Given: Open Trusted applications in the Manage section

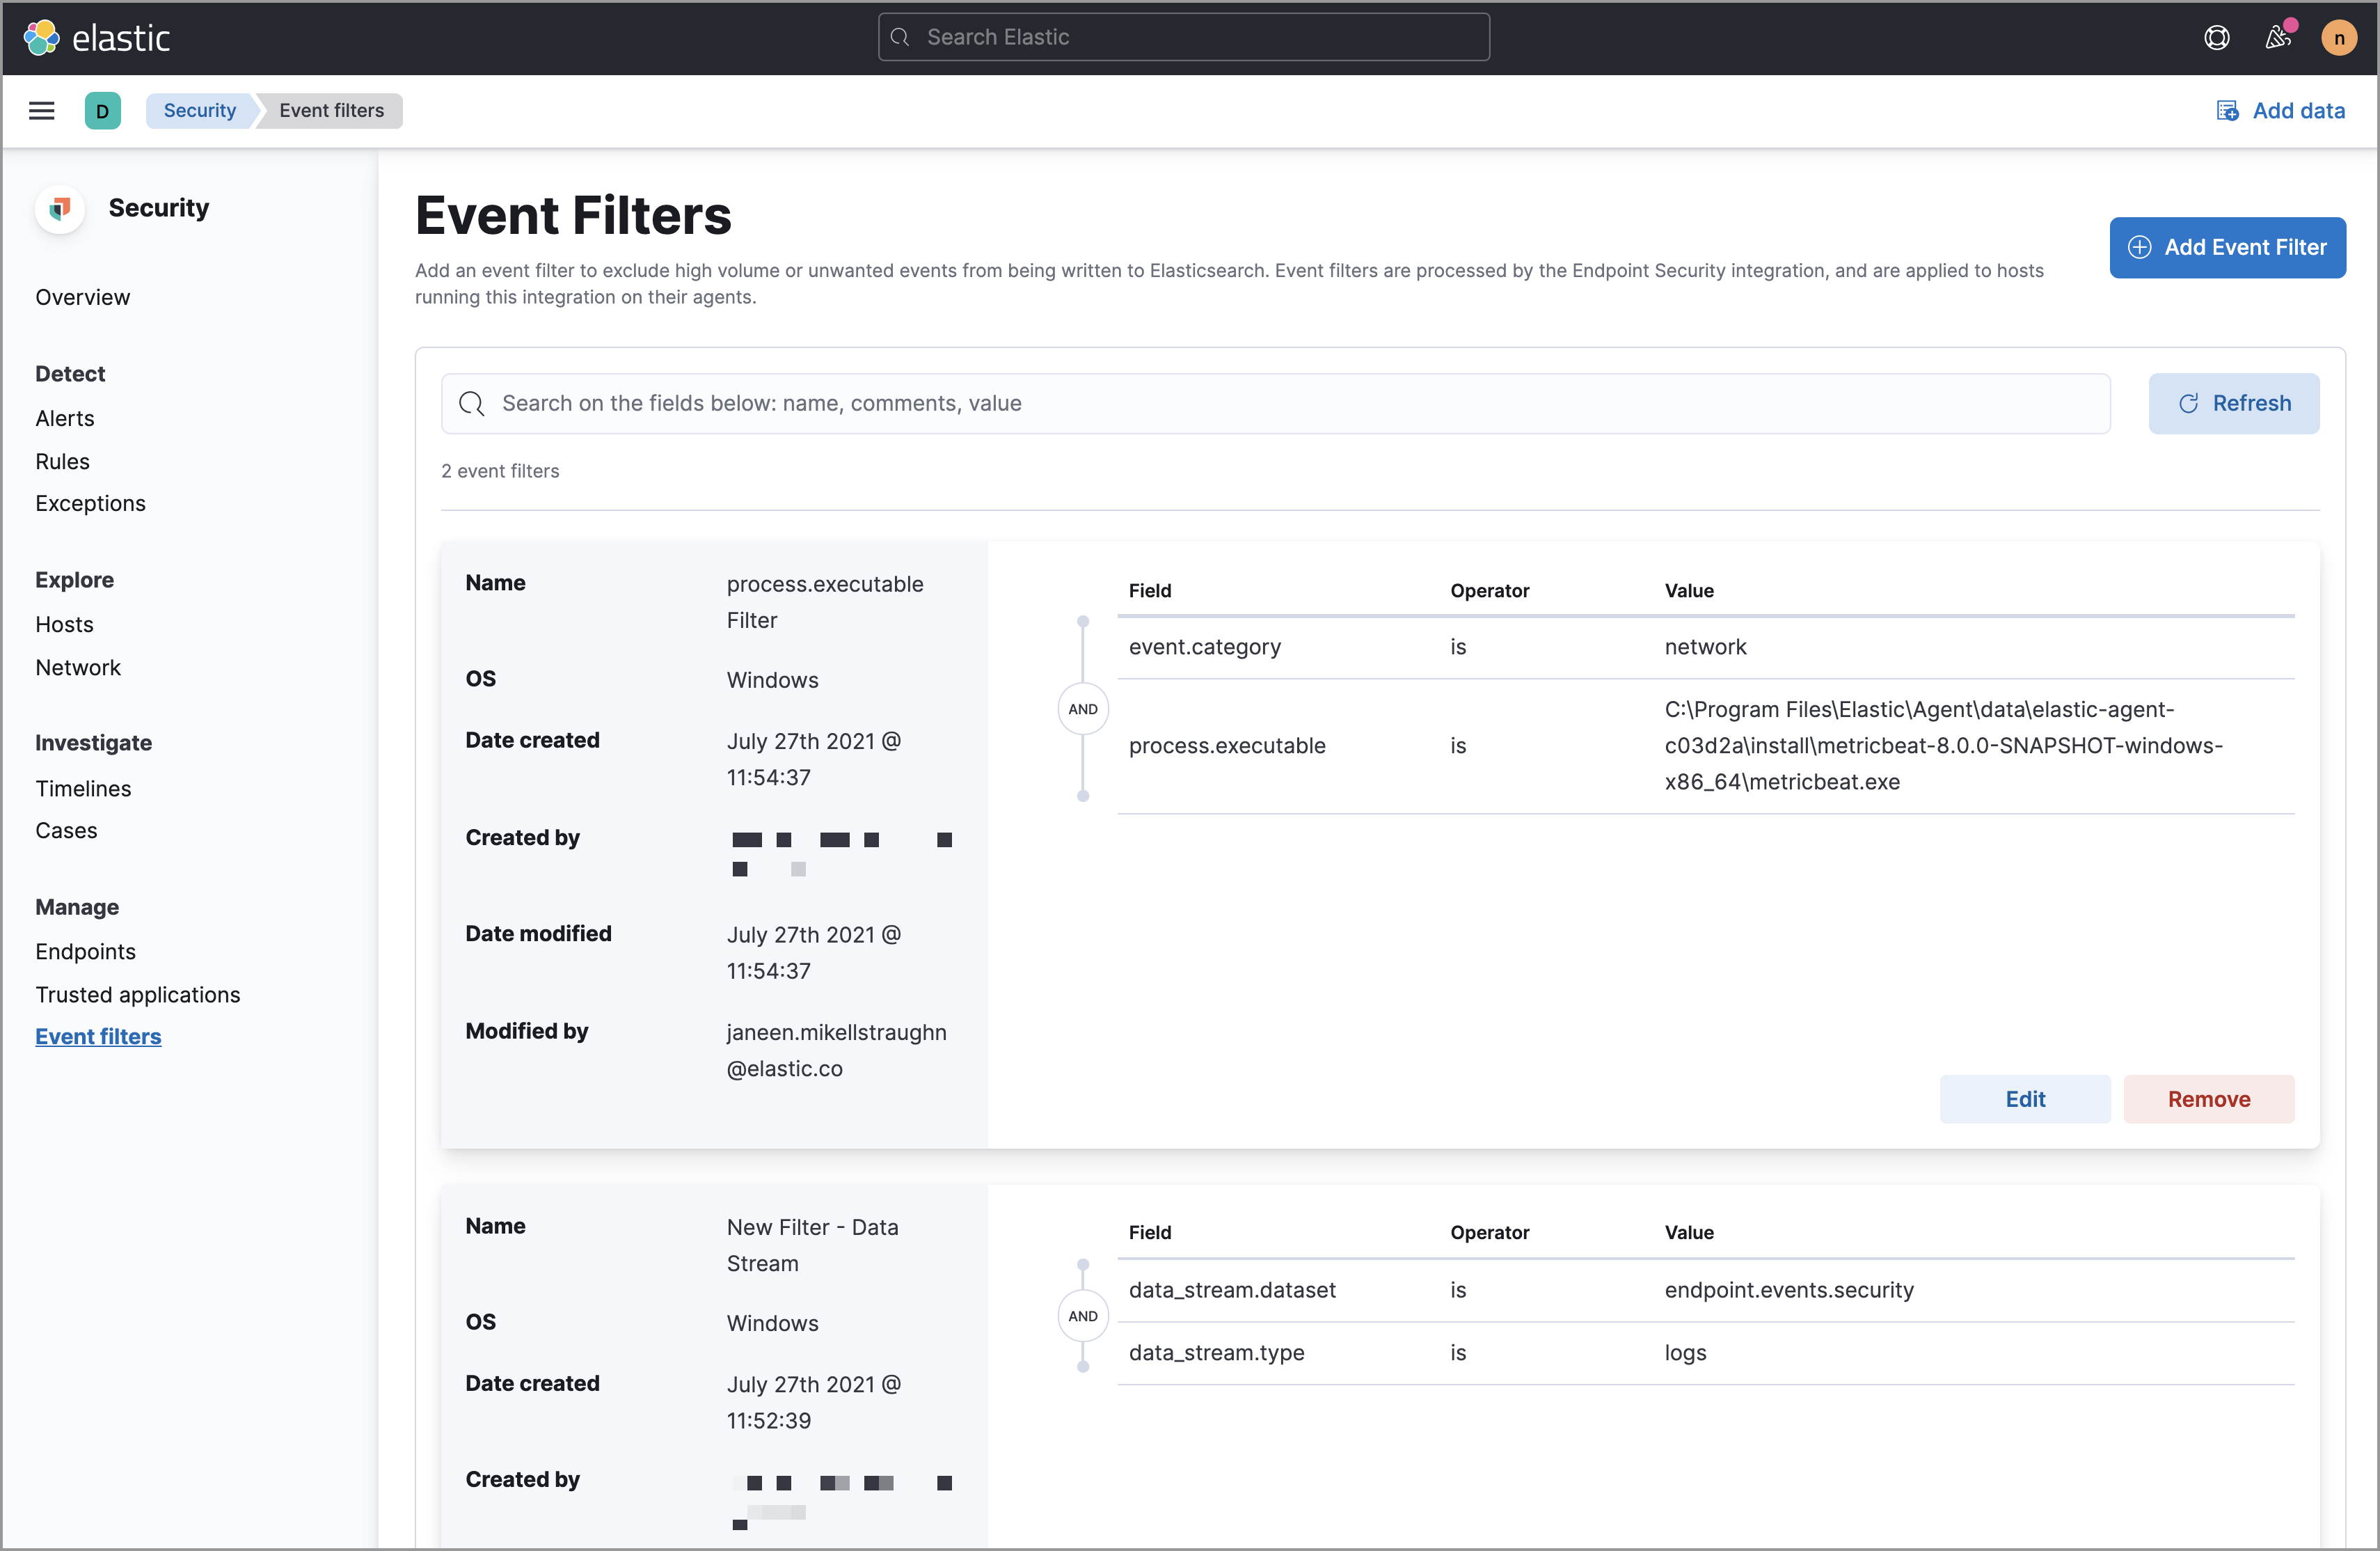Looking at the screenshot, I should 137,995.
